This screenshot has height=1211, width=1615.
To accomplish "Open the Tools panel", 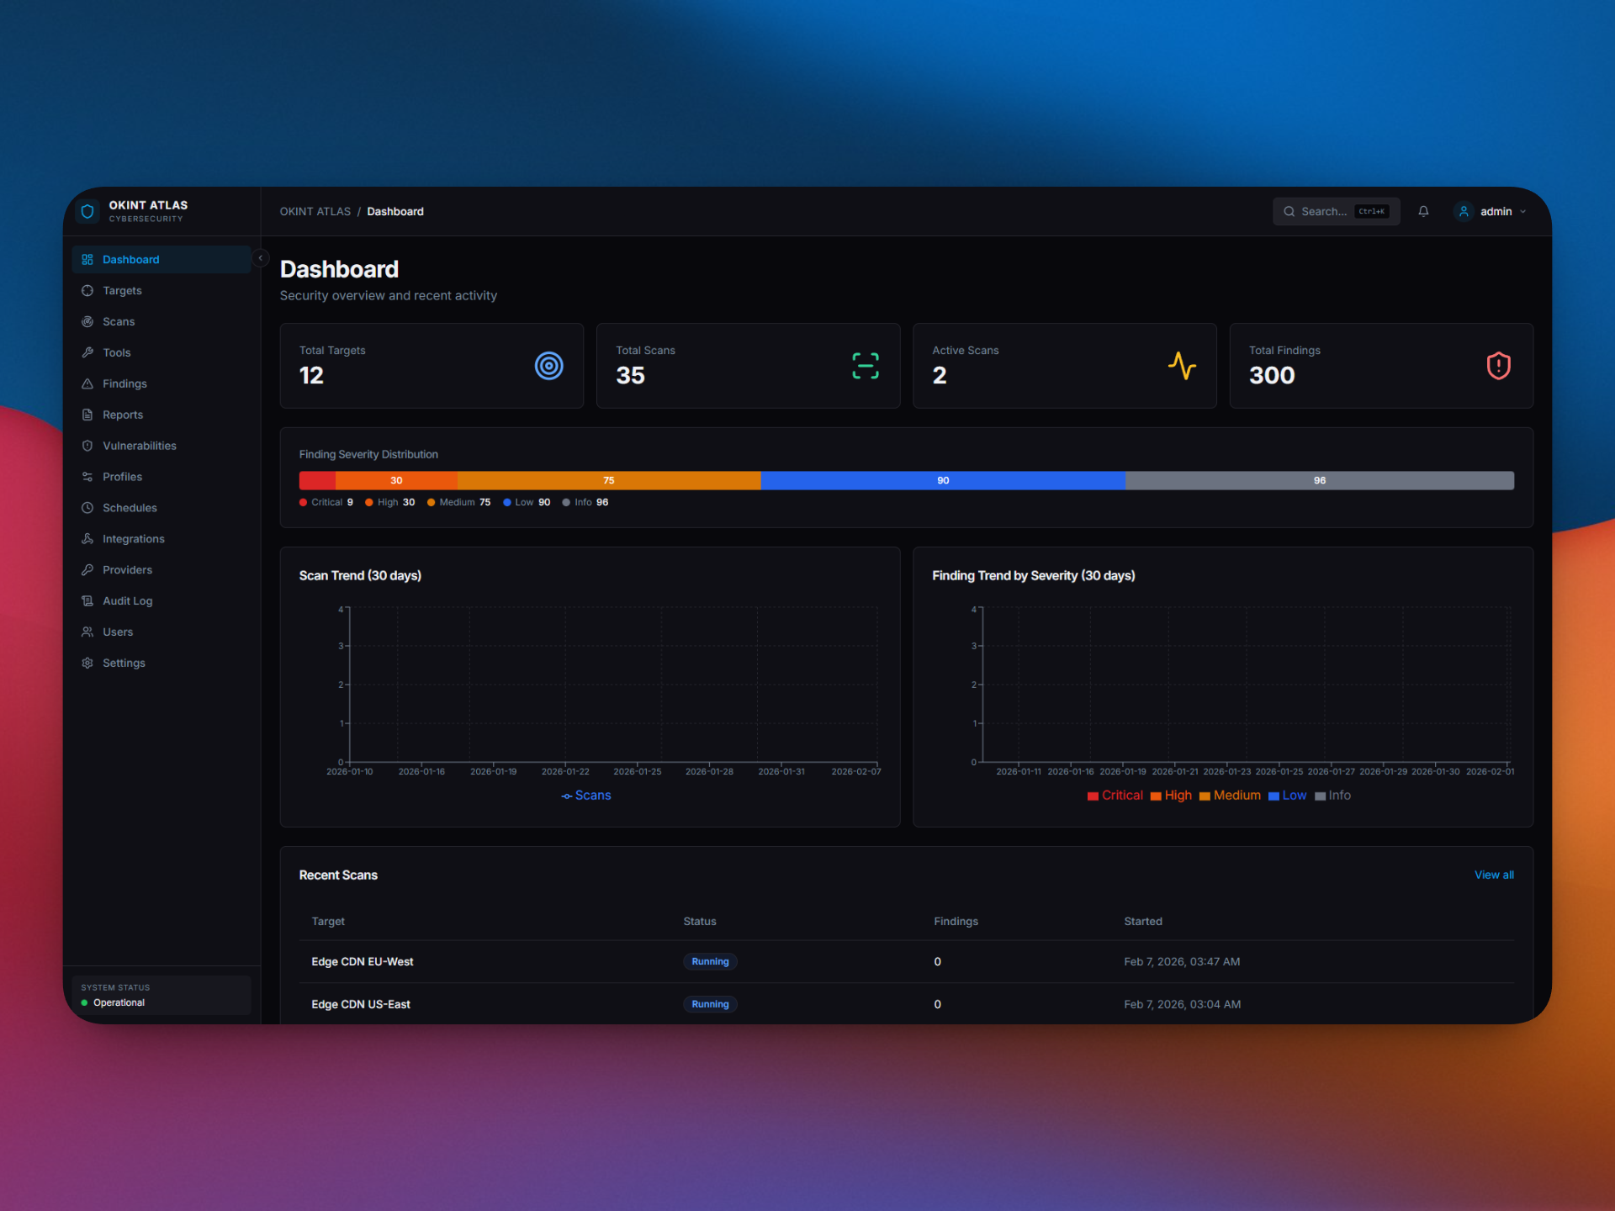I will 116,352.
